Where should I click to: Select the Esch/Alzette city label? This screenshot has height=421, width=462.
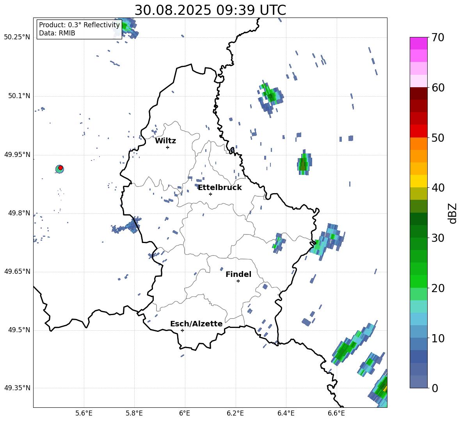(x=196, y=324)
